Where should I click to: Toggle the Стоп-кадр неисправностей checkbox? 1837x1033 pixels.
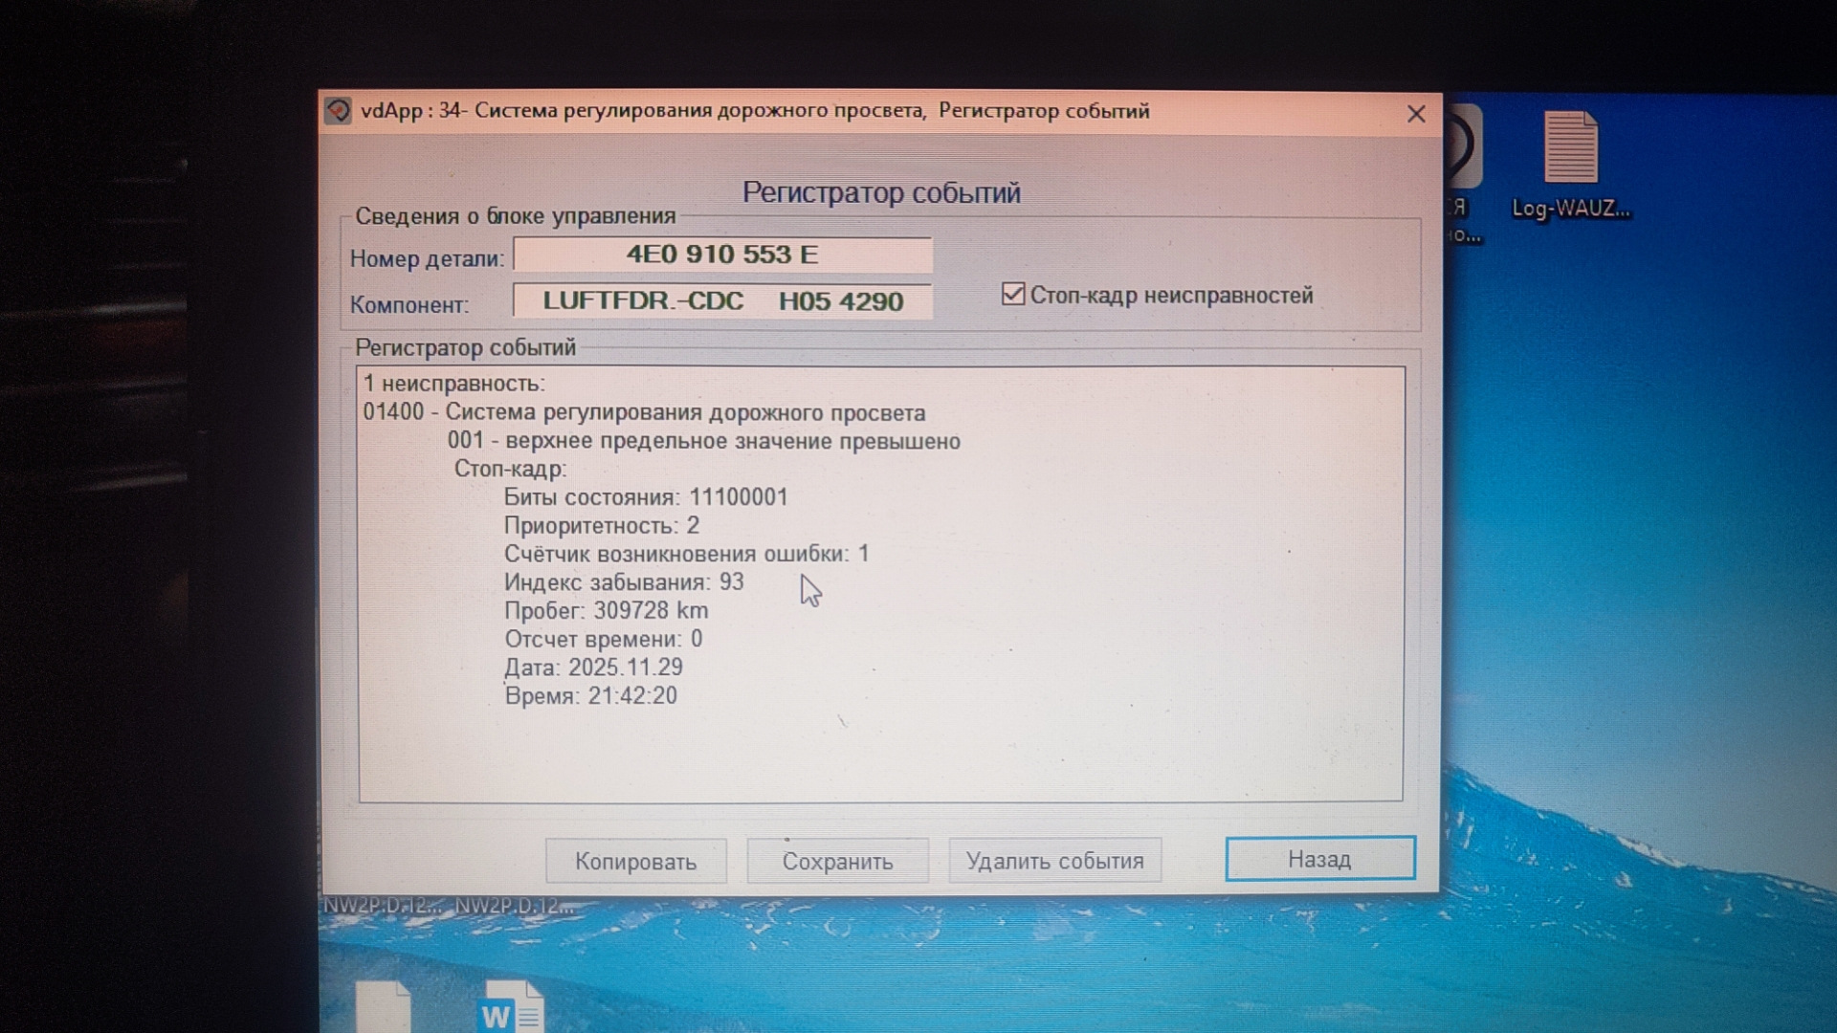pyautogui.click(x=1013, y=294)
